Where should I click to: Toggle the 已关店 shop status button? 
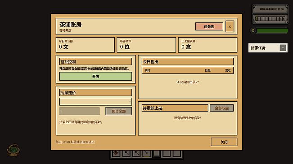pos(209,26)
